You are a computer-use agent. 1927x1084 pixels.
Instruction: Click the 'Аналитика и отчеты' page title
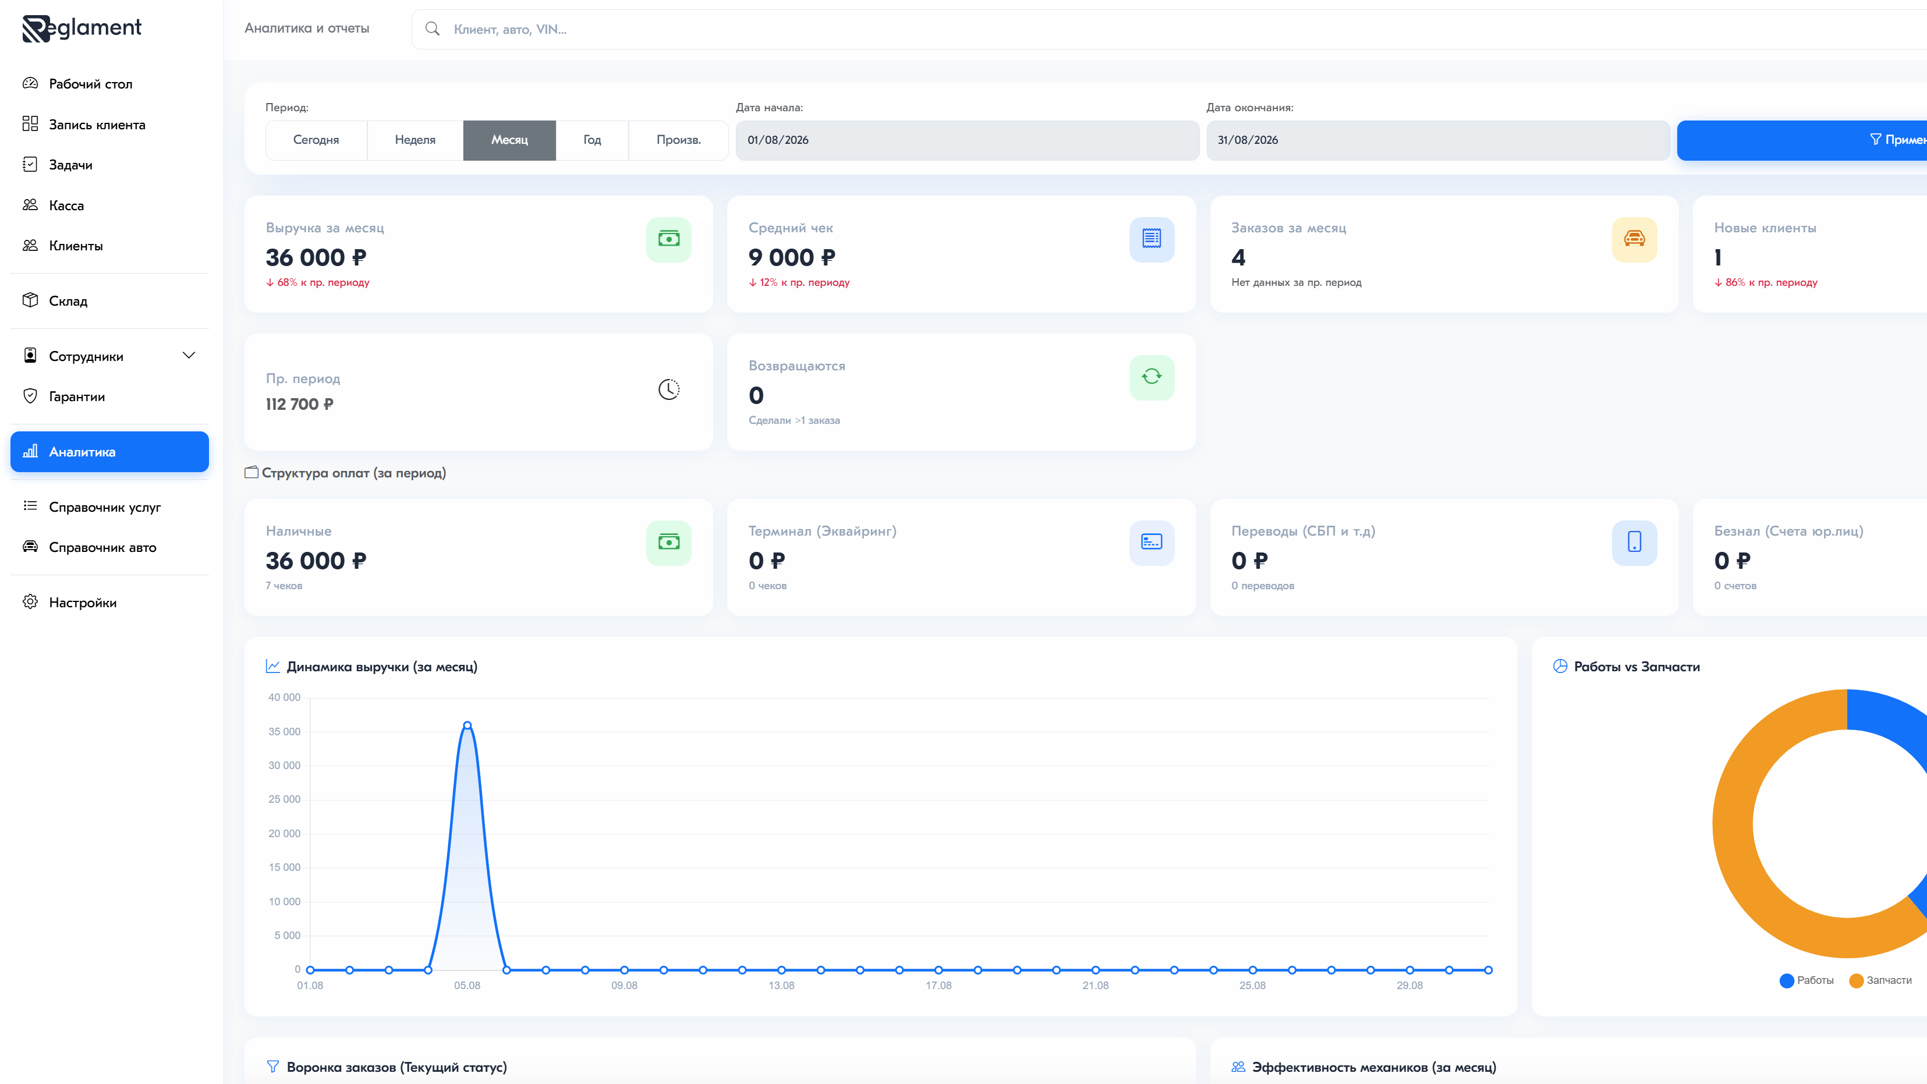pos(307,29)
